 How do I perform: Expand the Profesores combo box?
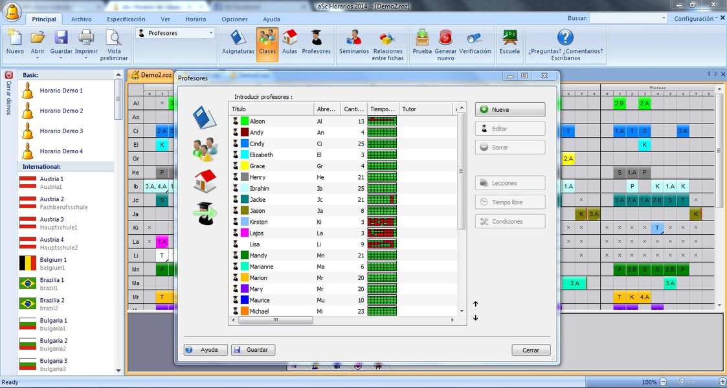tap(211, 33)
